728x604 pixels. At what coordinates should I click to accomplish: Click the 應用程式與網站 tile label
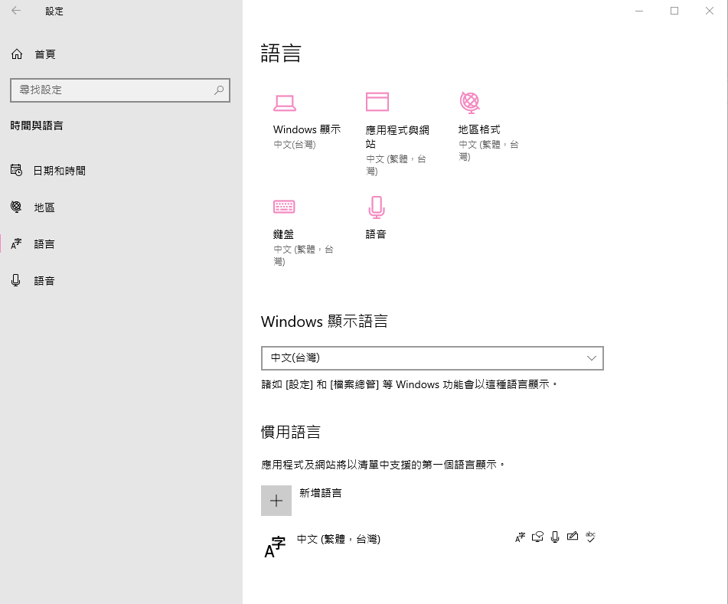(x=397, y=137)
